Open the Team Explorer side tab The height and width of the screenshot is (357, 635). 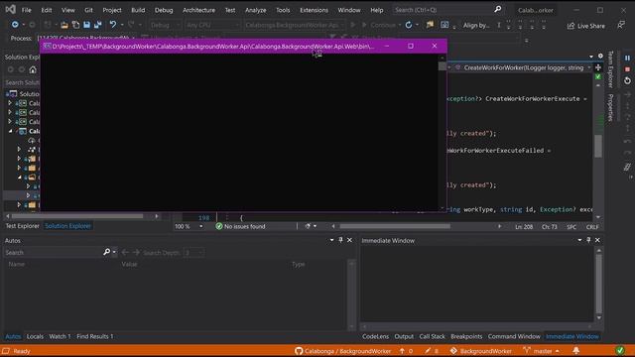point(611,69)
